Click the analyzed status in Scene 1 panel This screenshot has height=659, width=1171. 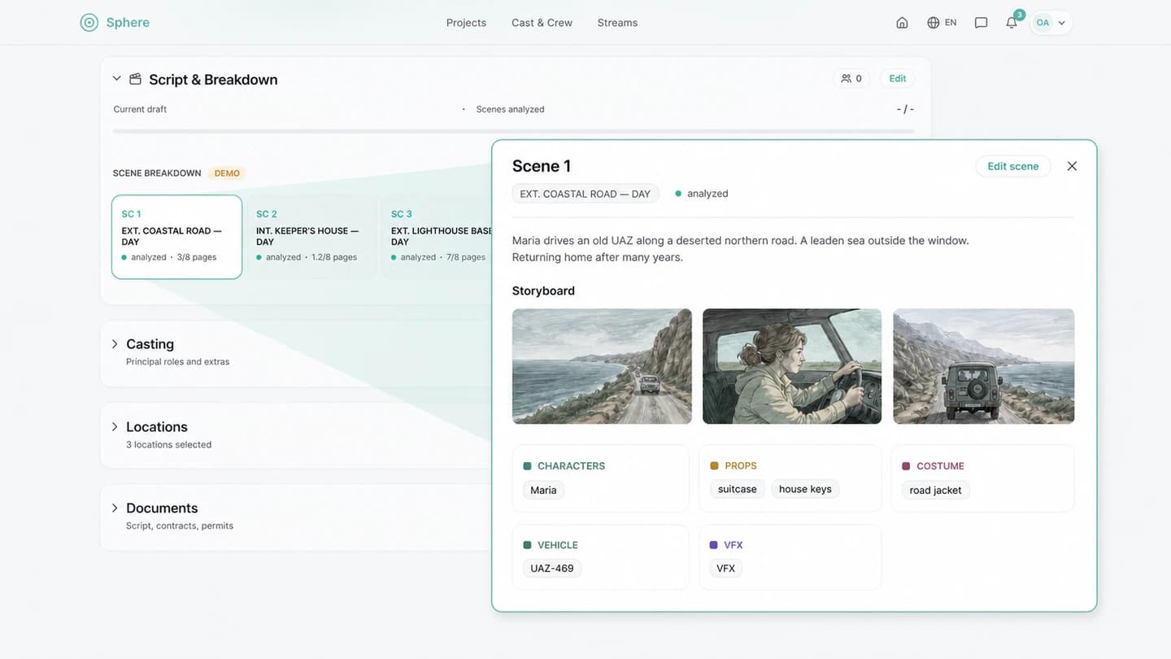[702, 194]
